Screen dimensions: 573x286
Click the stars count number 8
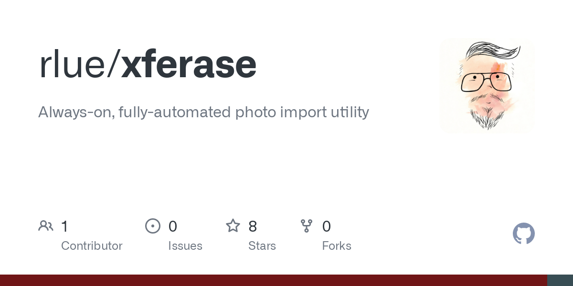click(253, 226)
